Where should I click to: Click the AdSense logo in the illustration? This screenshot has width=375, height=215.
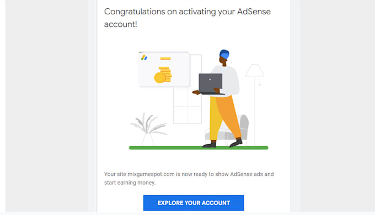(x=144, y=57)
